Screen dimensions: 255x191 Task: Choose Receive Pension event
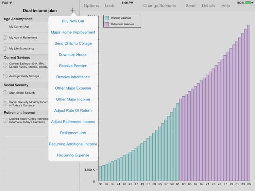point(73,66)
